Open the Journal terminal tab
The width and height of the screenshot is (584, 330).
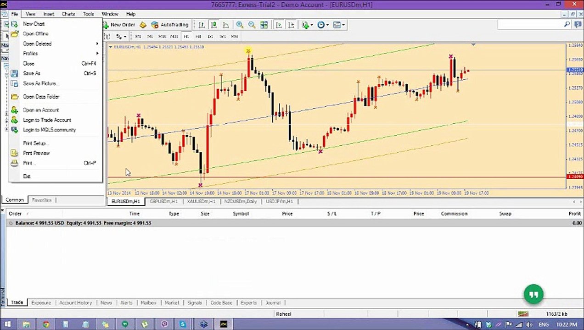(x=273, y=303)
